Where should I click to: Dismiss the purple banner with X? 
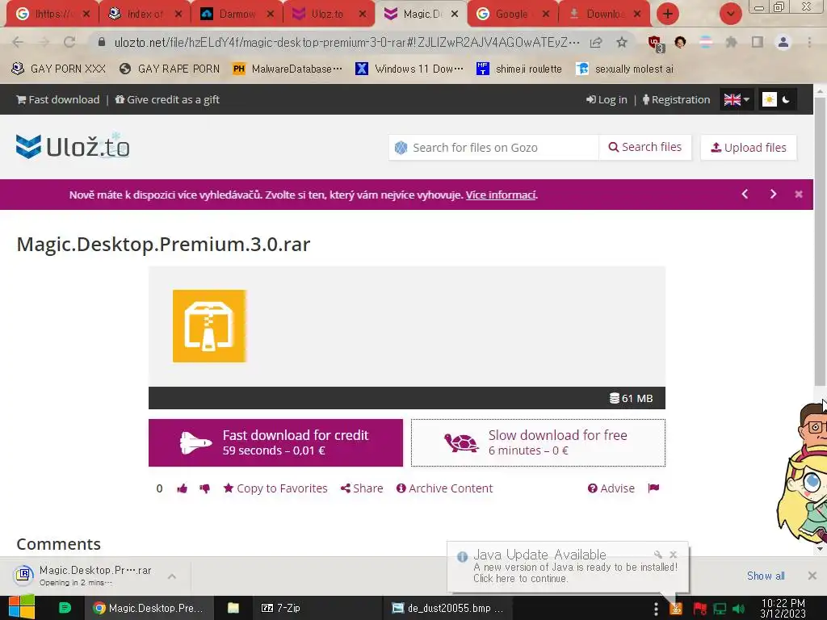[799, 194]
